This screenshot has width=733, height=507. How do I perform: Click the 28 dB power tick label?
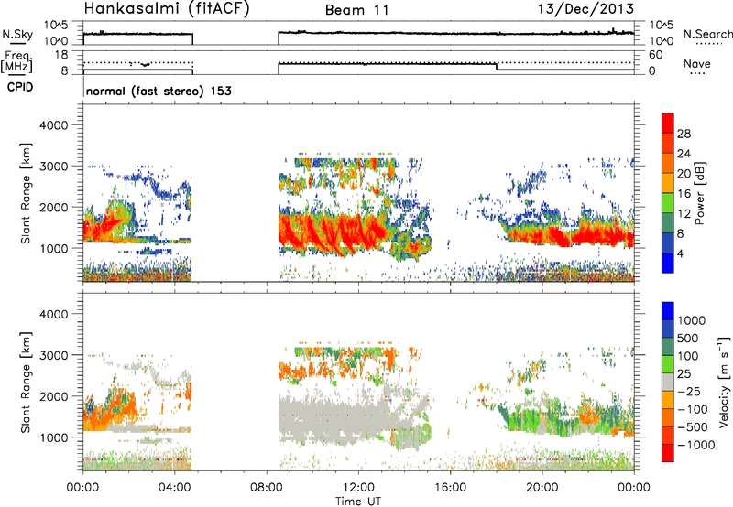click(684, 134)
